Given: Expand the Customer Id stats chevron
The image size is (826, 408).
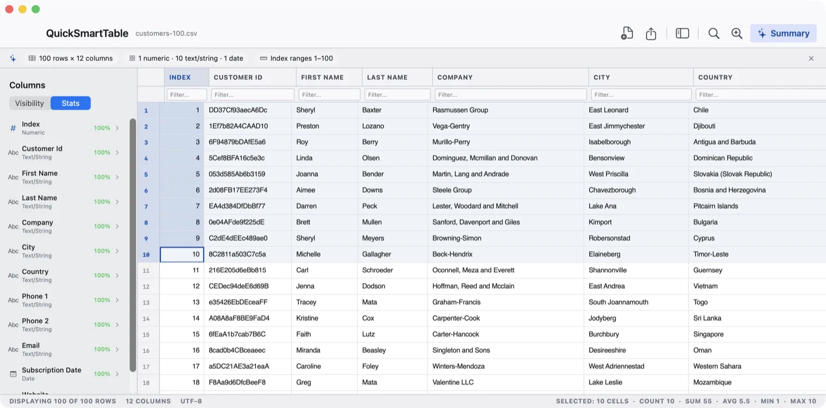Looking at the screenshot, I should [x=117, y=152].
